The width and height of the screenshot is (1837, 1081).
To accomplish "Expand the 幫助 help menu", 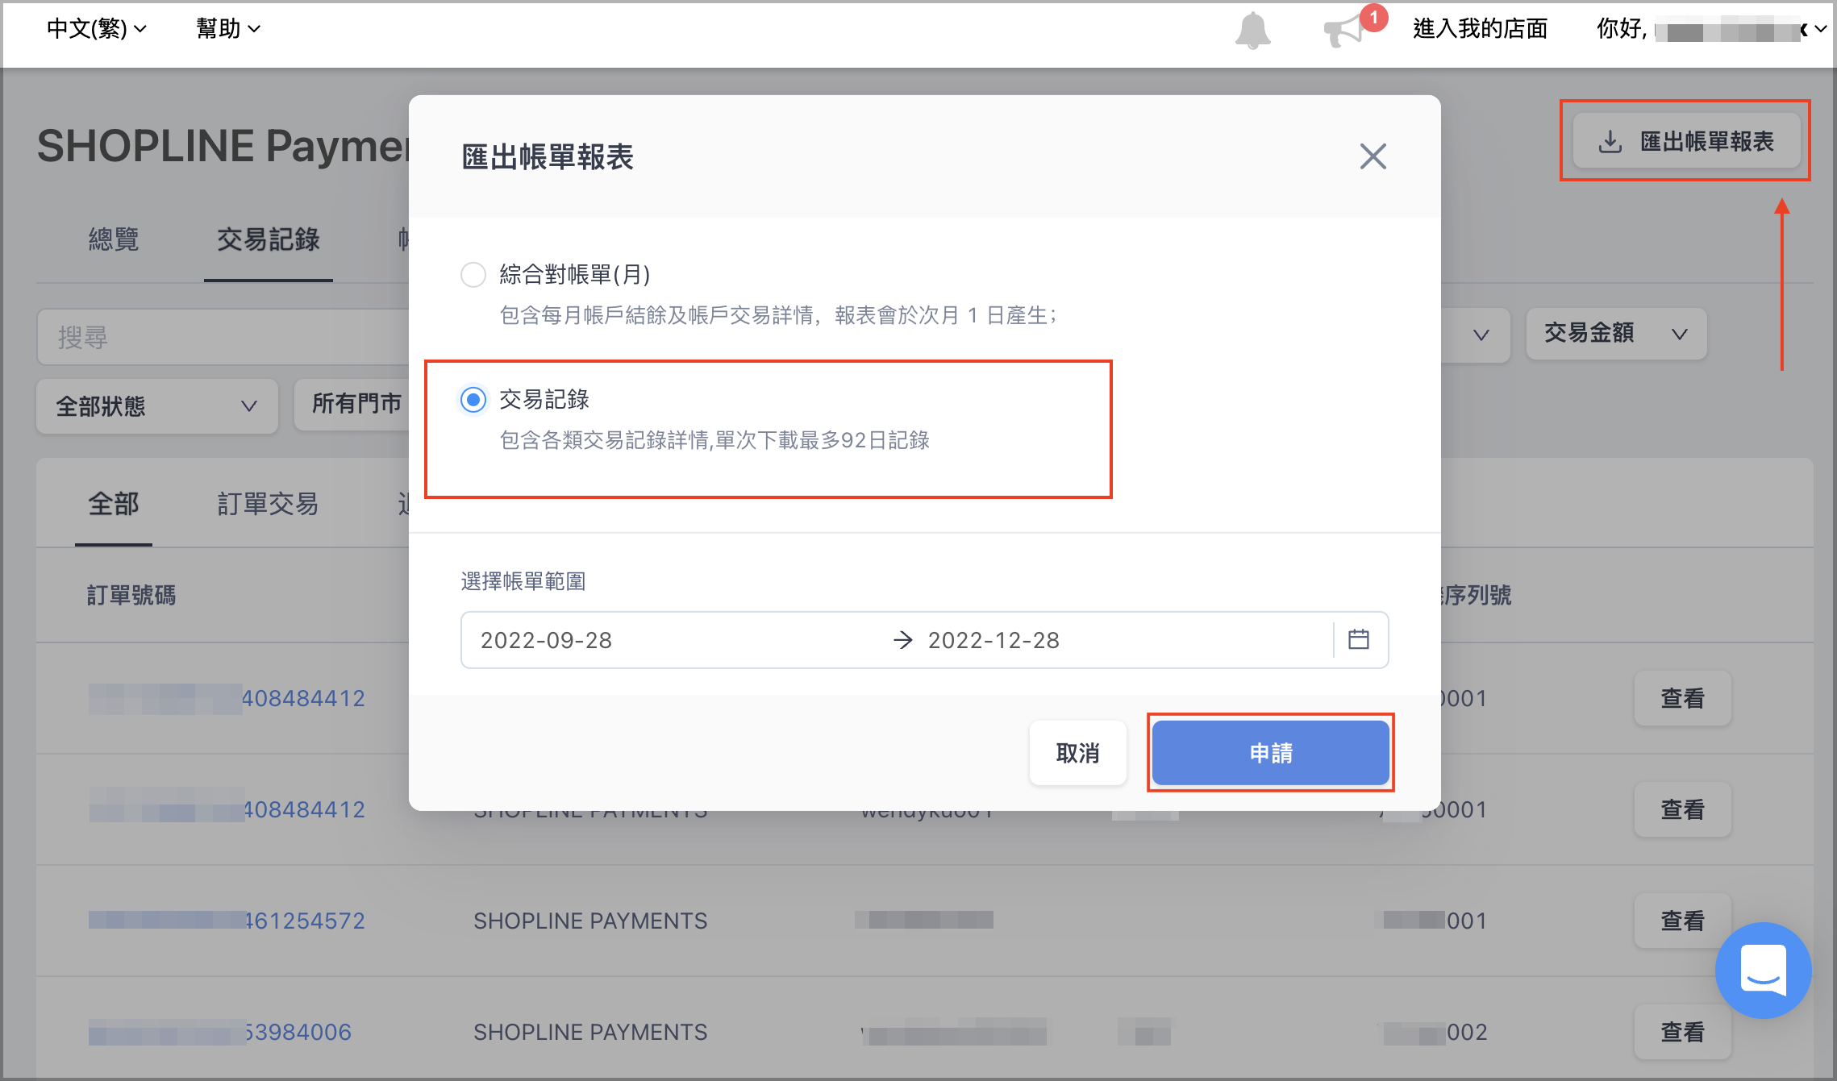I will (228, 29).
